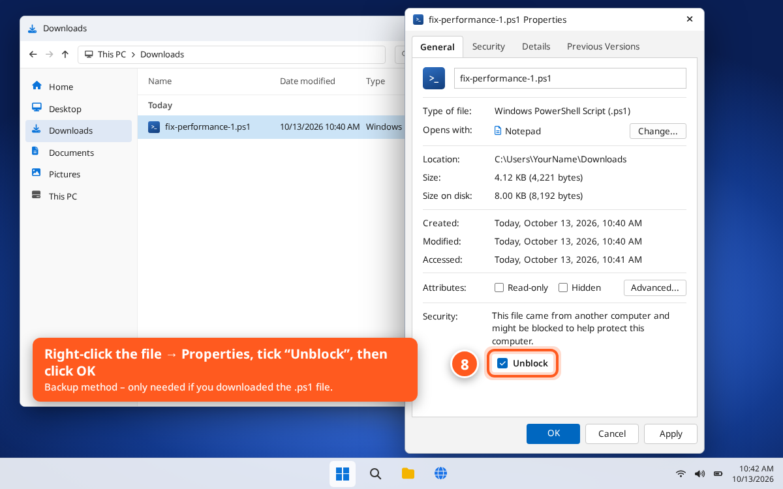Click Cancel in Properties dialog

pos(612,434)
